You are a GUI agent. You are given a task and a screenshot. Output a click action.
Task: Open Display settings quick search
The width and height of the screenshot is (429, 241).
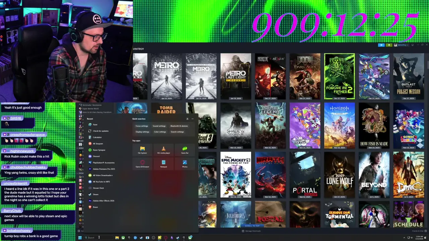[x=142, y=132]
